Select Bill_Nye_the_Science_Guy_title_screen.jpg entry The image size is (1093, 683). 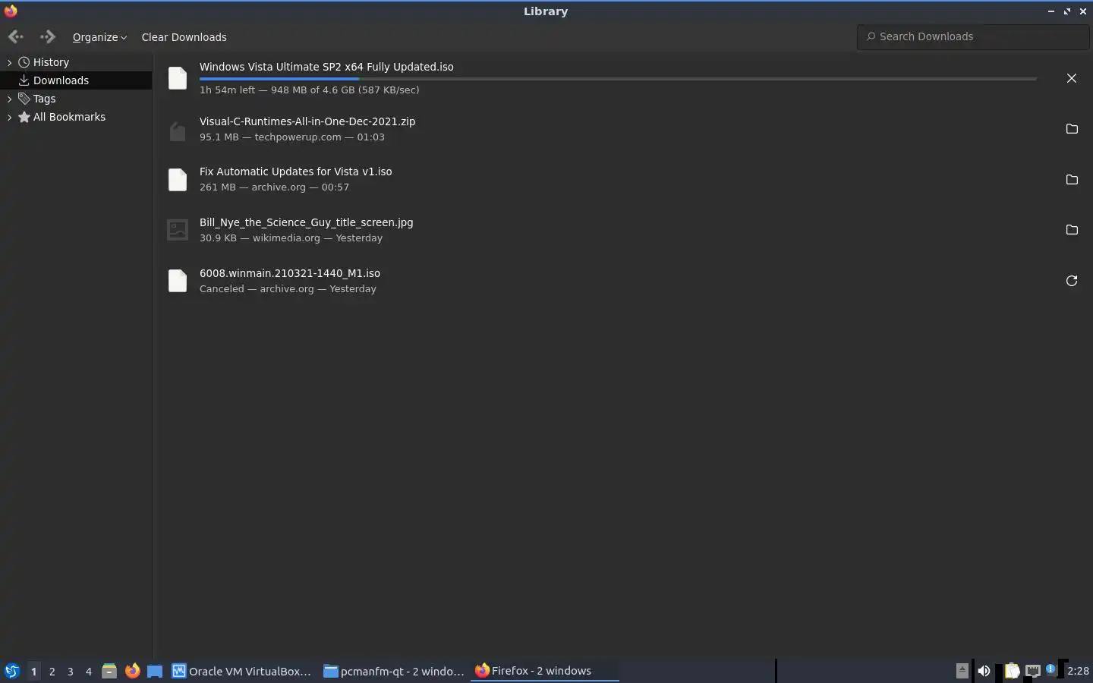[306, 222]
